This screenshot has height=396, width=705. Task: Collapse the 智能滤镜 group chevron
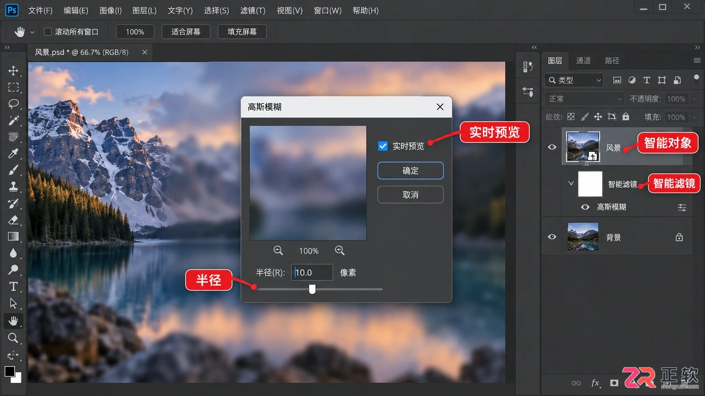[x=571, y=184]
